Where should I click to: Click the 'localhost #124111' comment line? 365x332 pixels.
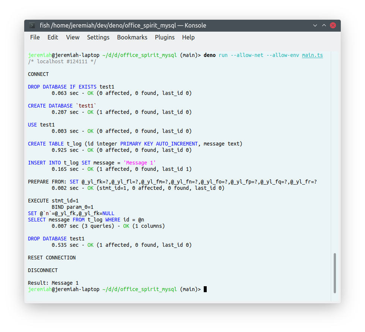tap(62, 61)
